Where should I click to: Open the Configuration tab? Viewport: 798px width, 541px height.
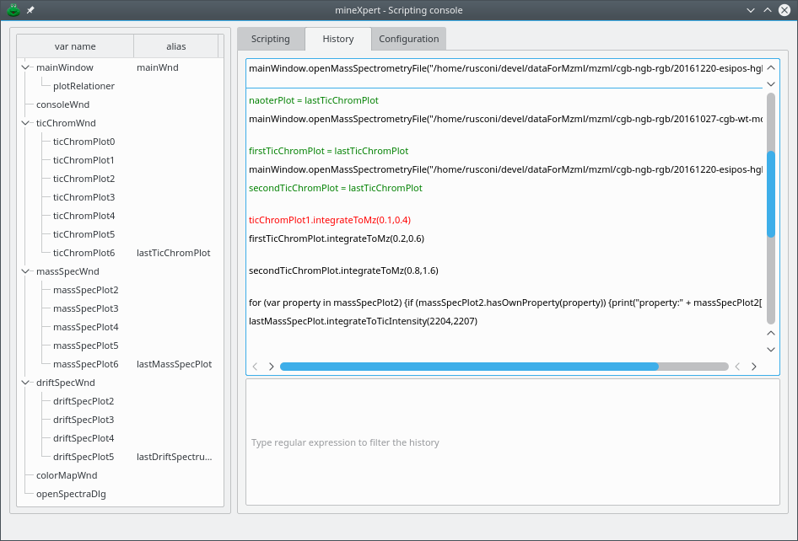point(408,39)
